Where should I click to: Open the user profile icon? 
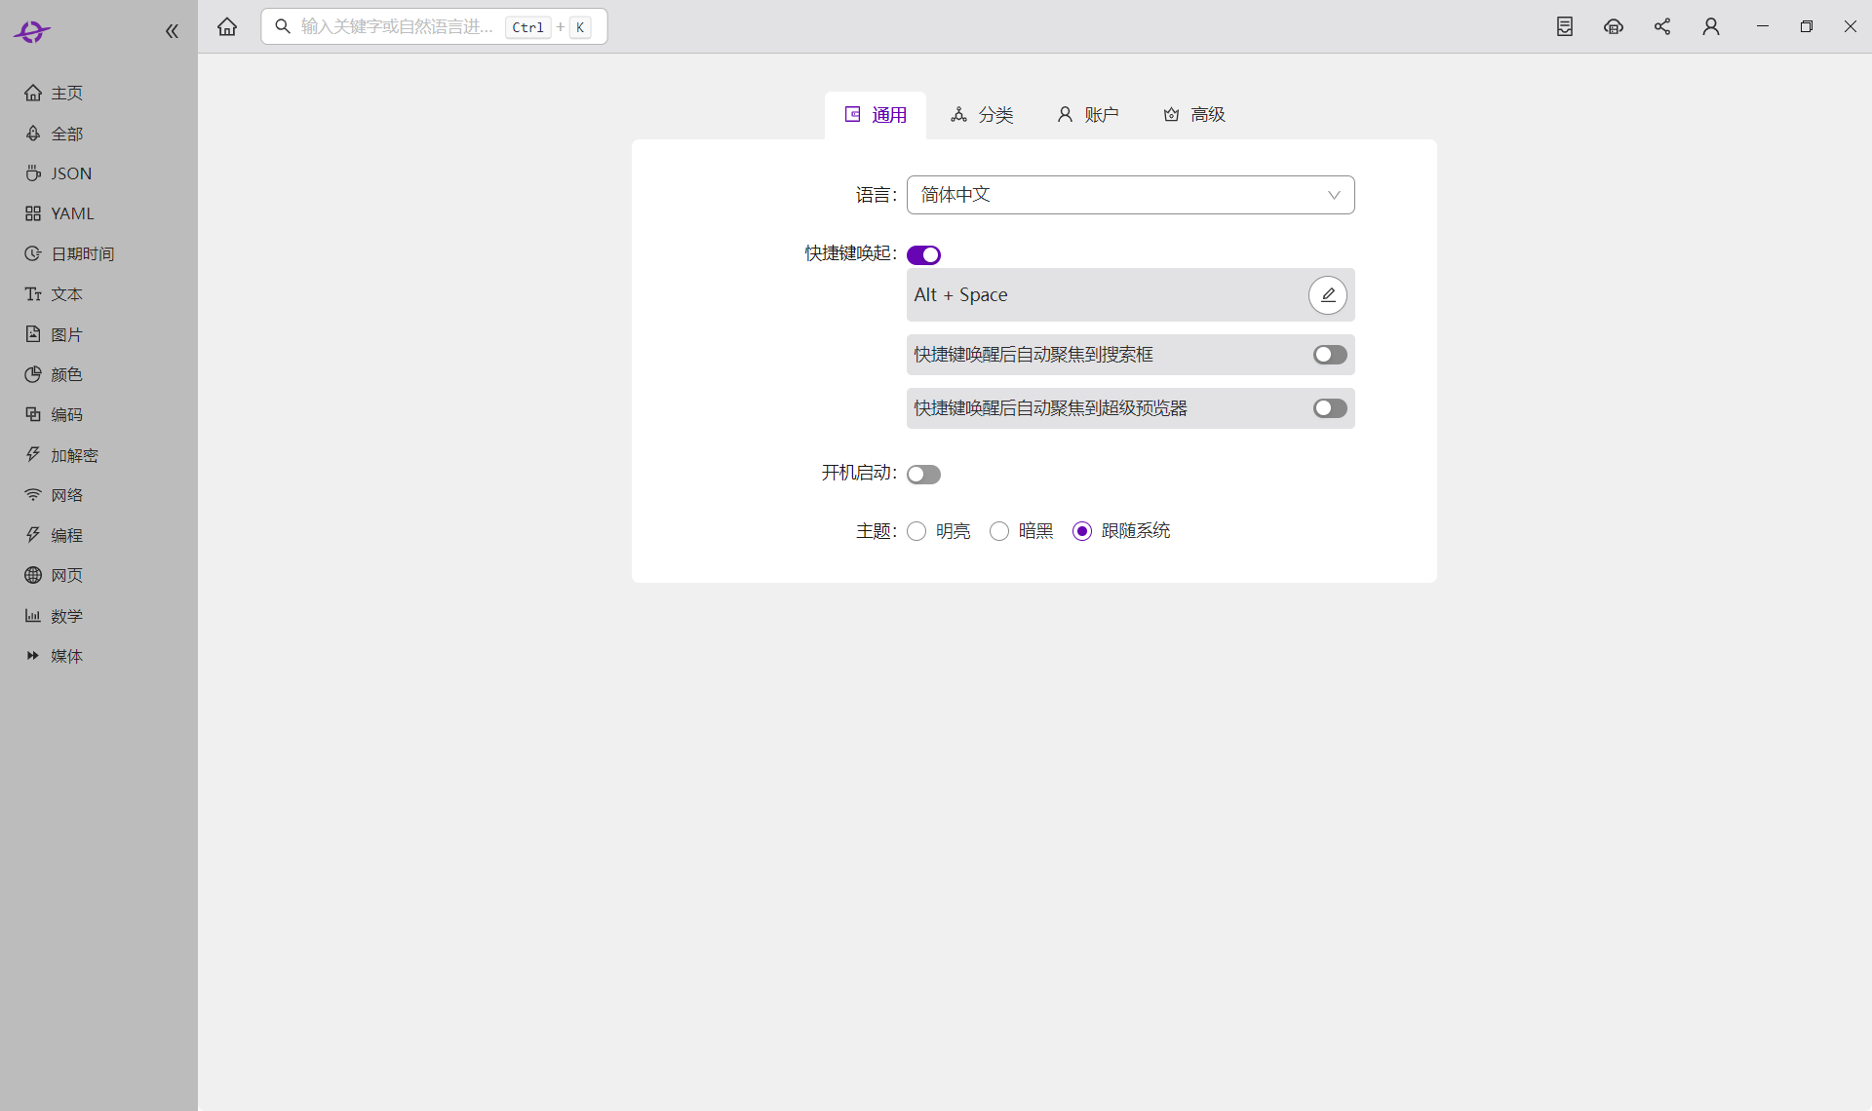click(x=1711, y=26)
